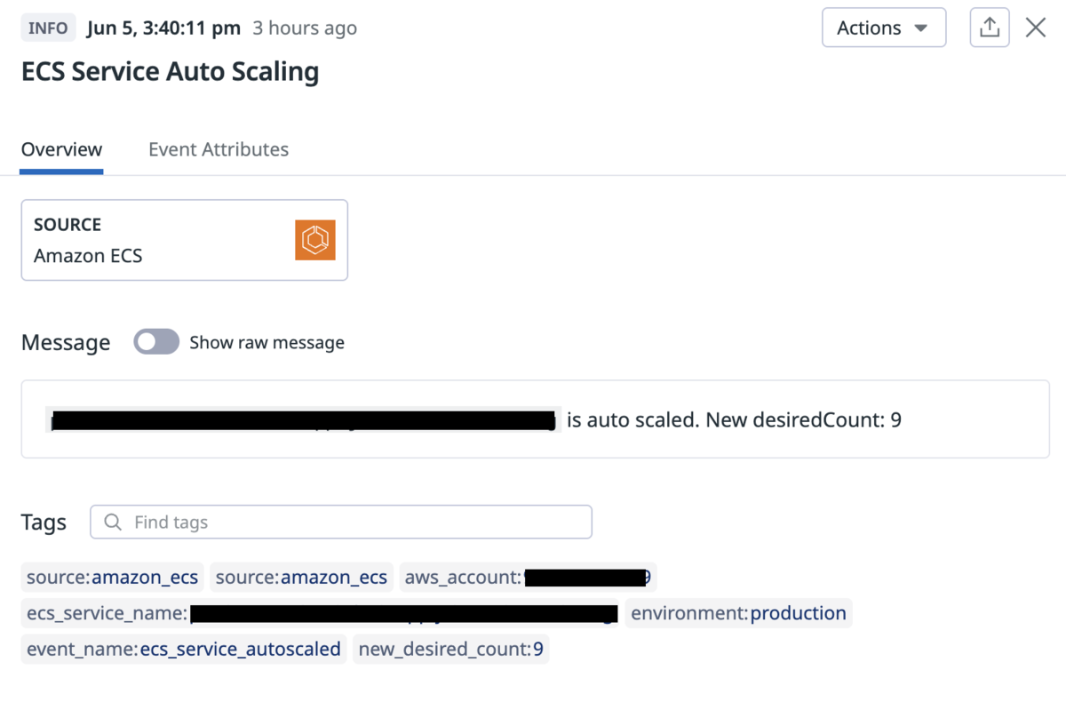Click the share/export icon
The height and width of the screenshot is (726, 1066).
tap(990, 28)
